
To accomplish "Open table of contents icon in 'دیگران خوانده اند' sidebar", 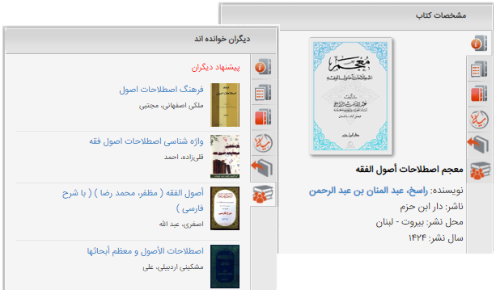I will click(x=263, y=92).
